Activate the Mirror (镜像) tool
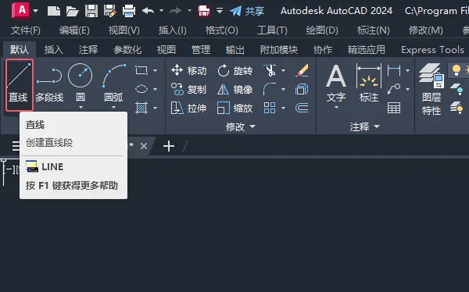The image size is (469, 292). pyautogui.click(x=234, y=89)
